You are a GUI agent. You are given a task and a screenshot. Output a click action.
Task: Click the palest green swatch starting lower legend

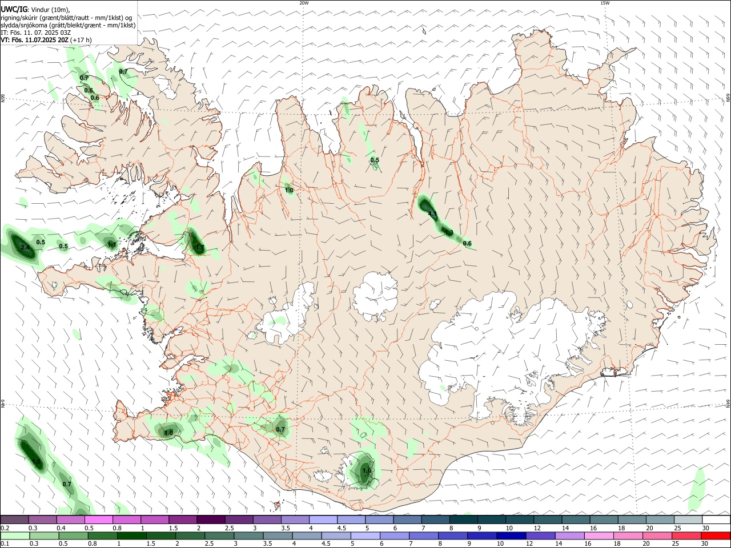[x=15, y=535]
